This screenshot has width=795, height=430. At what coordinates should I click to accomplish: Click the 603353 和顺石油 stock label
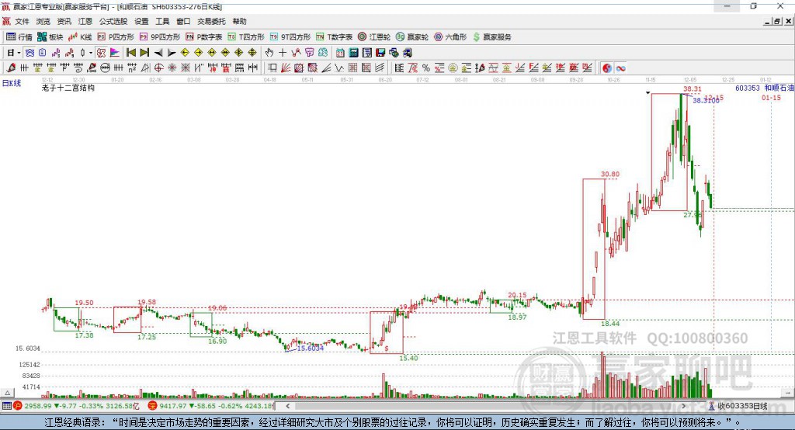point(765,88)
